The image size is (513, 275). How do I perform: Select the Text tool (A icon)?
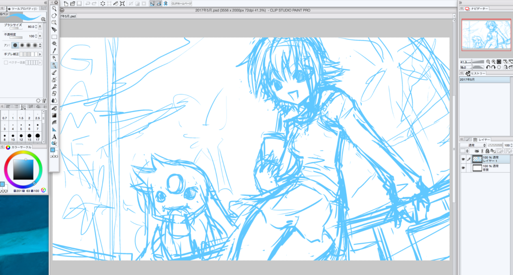[54, 136]
